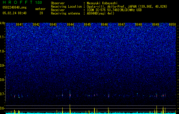Click the 0.7 frequency axis label
The height and width of the screenshot is (114, 179).
click(2, 94)
